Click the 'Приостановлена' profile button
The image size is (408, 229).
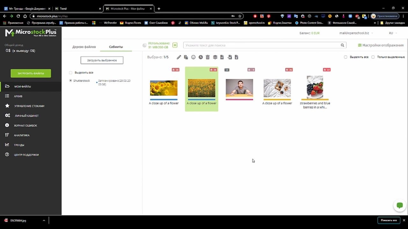[x=385, y=16]
